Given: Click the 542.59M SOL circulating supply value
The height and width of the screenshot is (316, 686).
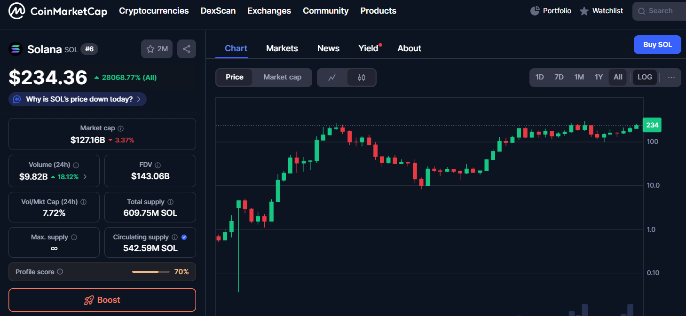Looking at the screenshot, I should 150,248.
